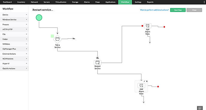
Task: Expand the VMWare category
Action: [14, 44]
